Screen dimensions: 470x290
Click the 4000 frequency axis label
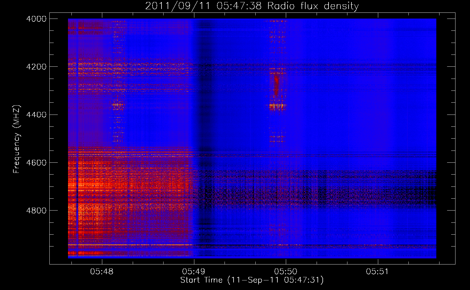pyautogui.click(x=36, y=19)
